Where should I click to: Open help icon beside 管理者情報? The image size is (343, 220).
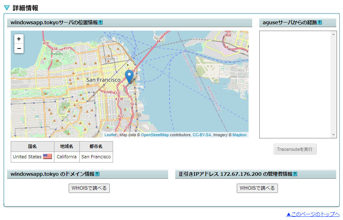click(295, 174)
